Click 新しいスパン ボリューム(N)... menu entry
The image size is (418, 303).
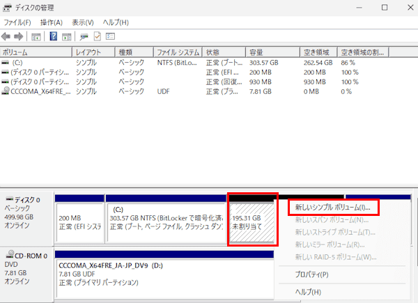coord(332,220)
